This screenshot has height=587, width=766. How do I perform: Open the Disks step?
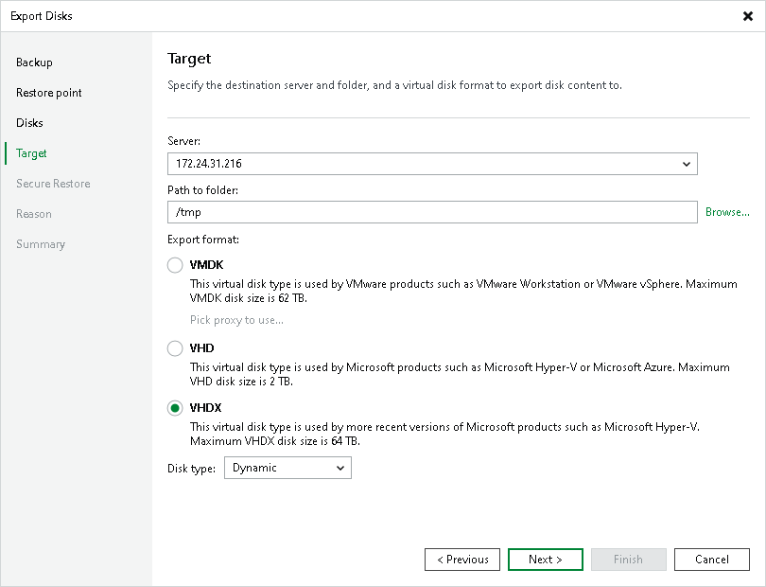(x=29, y=123)
